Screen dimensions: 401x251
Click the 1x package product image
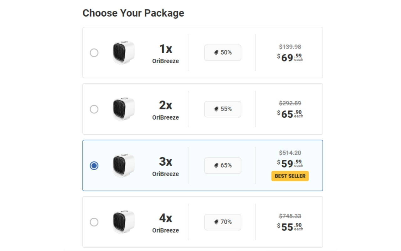pyautogui.click(x=123, y=52)
